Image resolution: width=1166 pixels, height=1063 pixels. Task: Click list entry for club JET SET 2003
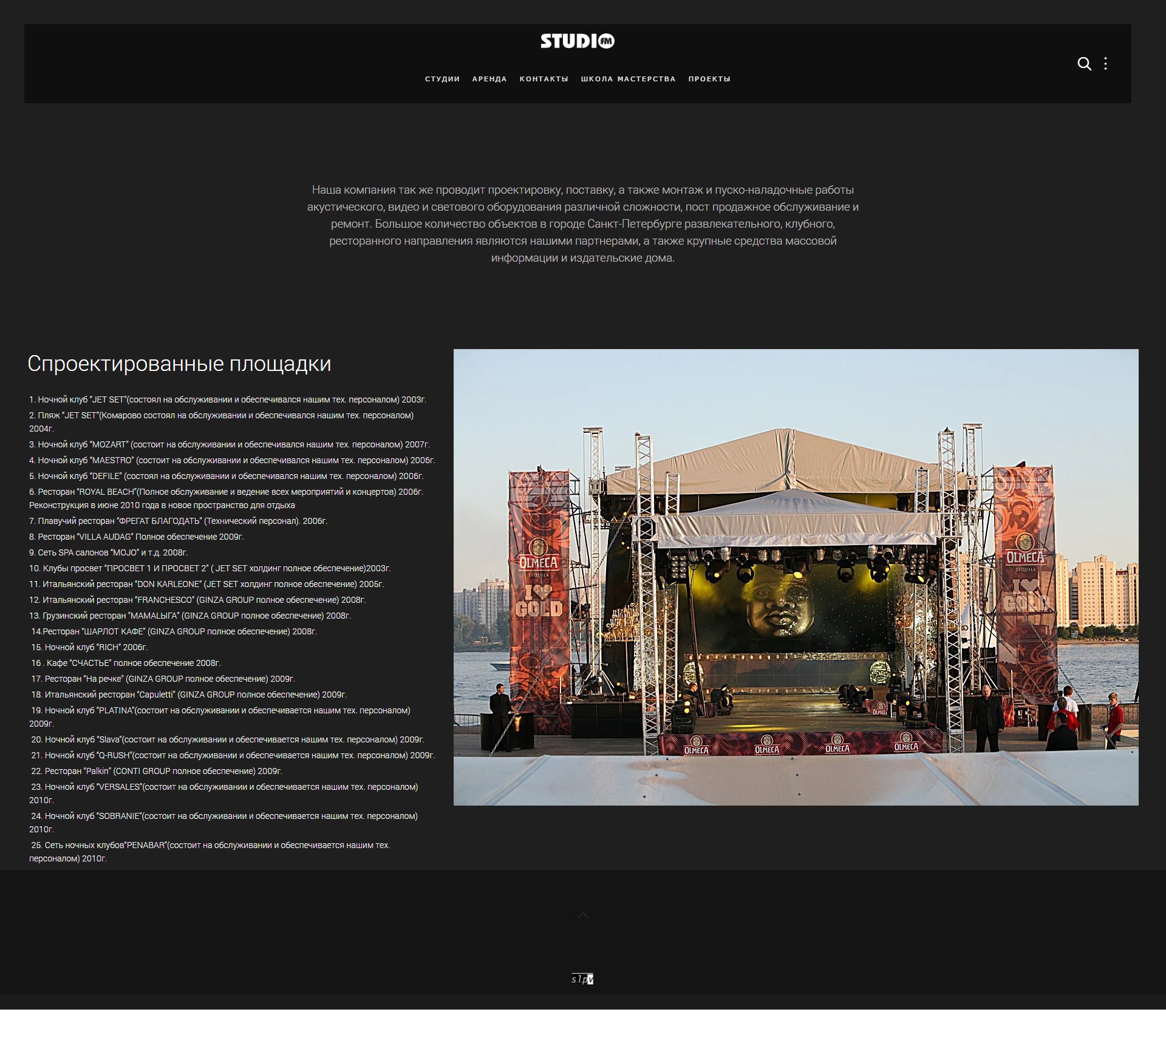click(228, 399)
